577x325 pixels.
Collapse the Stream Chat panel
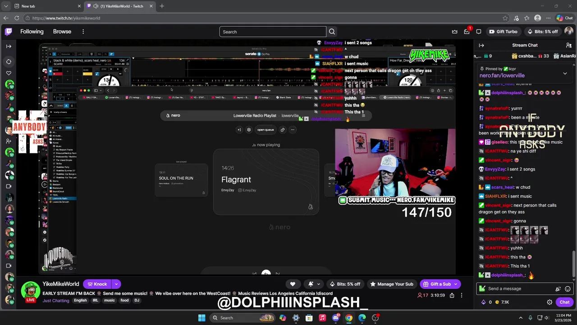pos(481,45)
